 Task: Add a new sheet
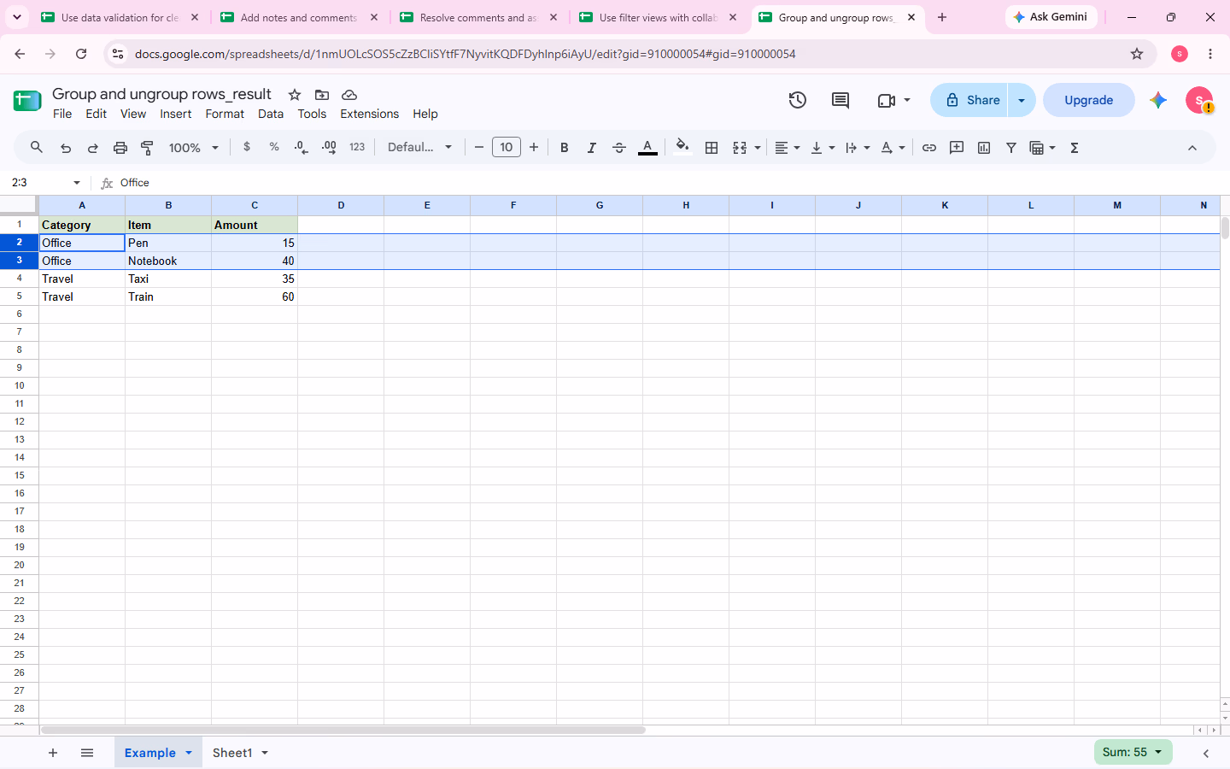[x=53, y=753]
